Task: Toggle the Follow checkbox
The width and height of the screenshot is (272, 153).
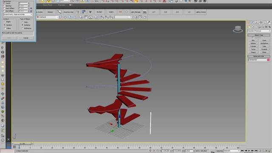Action: pos(5,28)
